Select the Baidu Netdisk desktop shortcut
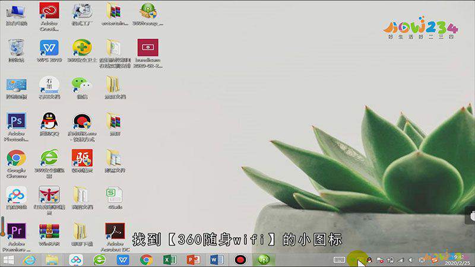475x267 pixels. pos(17,198)
